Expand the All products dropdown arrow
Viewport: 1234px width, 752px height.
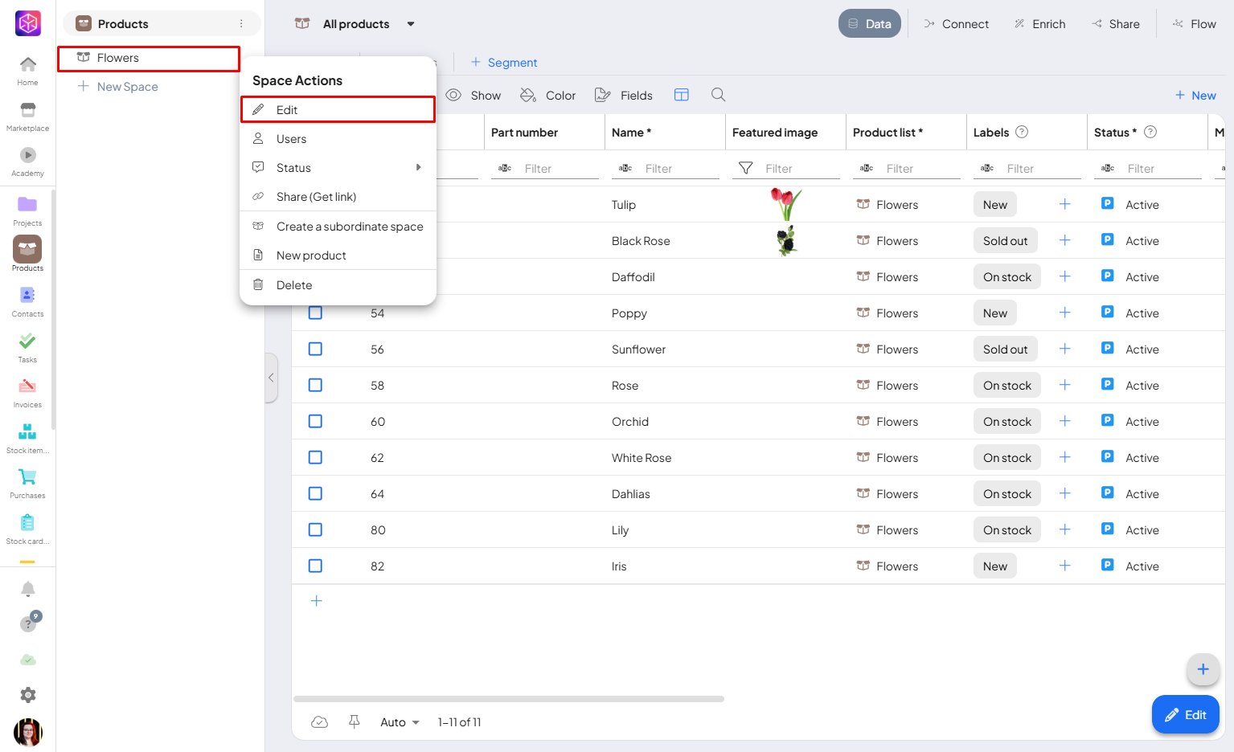pos(411,24)
